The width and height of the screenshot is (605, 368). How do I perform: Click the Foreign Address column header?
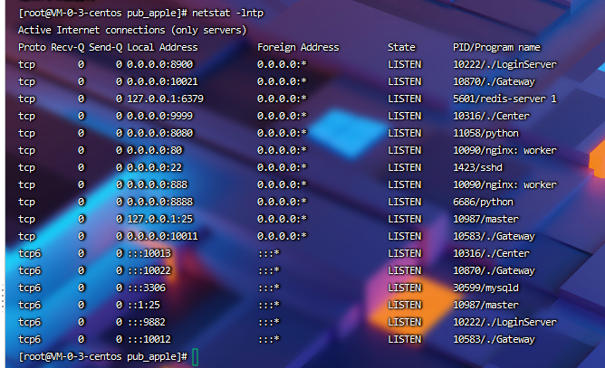coord(298,47)
